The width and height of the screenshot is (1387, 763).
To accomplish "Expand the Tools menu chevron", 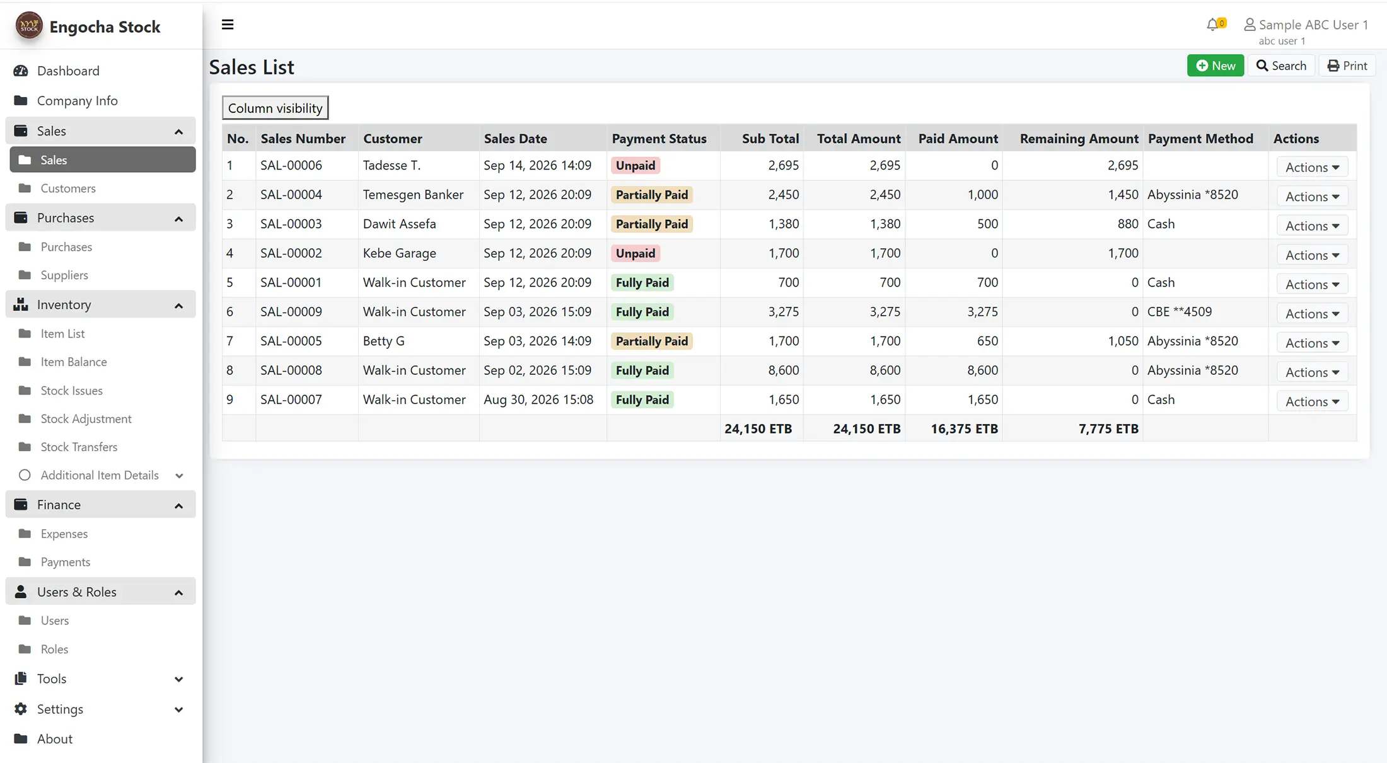I will coord(179,679).
